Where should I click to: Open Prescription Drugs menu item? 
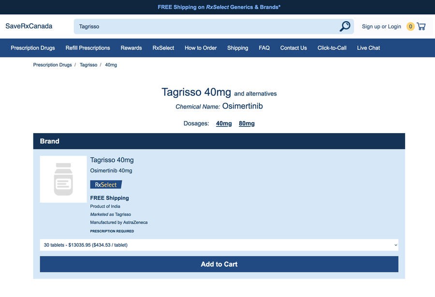pyautogui.click(x=33, y=48)
